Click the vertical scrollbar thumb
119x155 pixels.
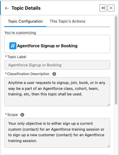click(116, 60)
